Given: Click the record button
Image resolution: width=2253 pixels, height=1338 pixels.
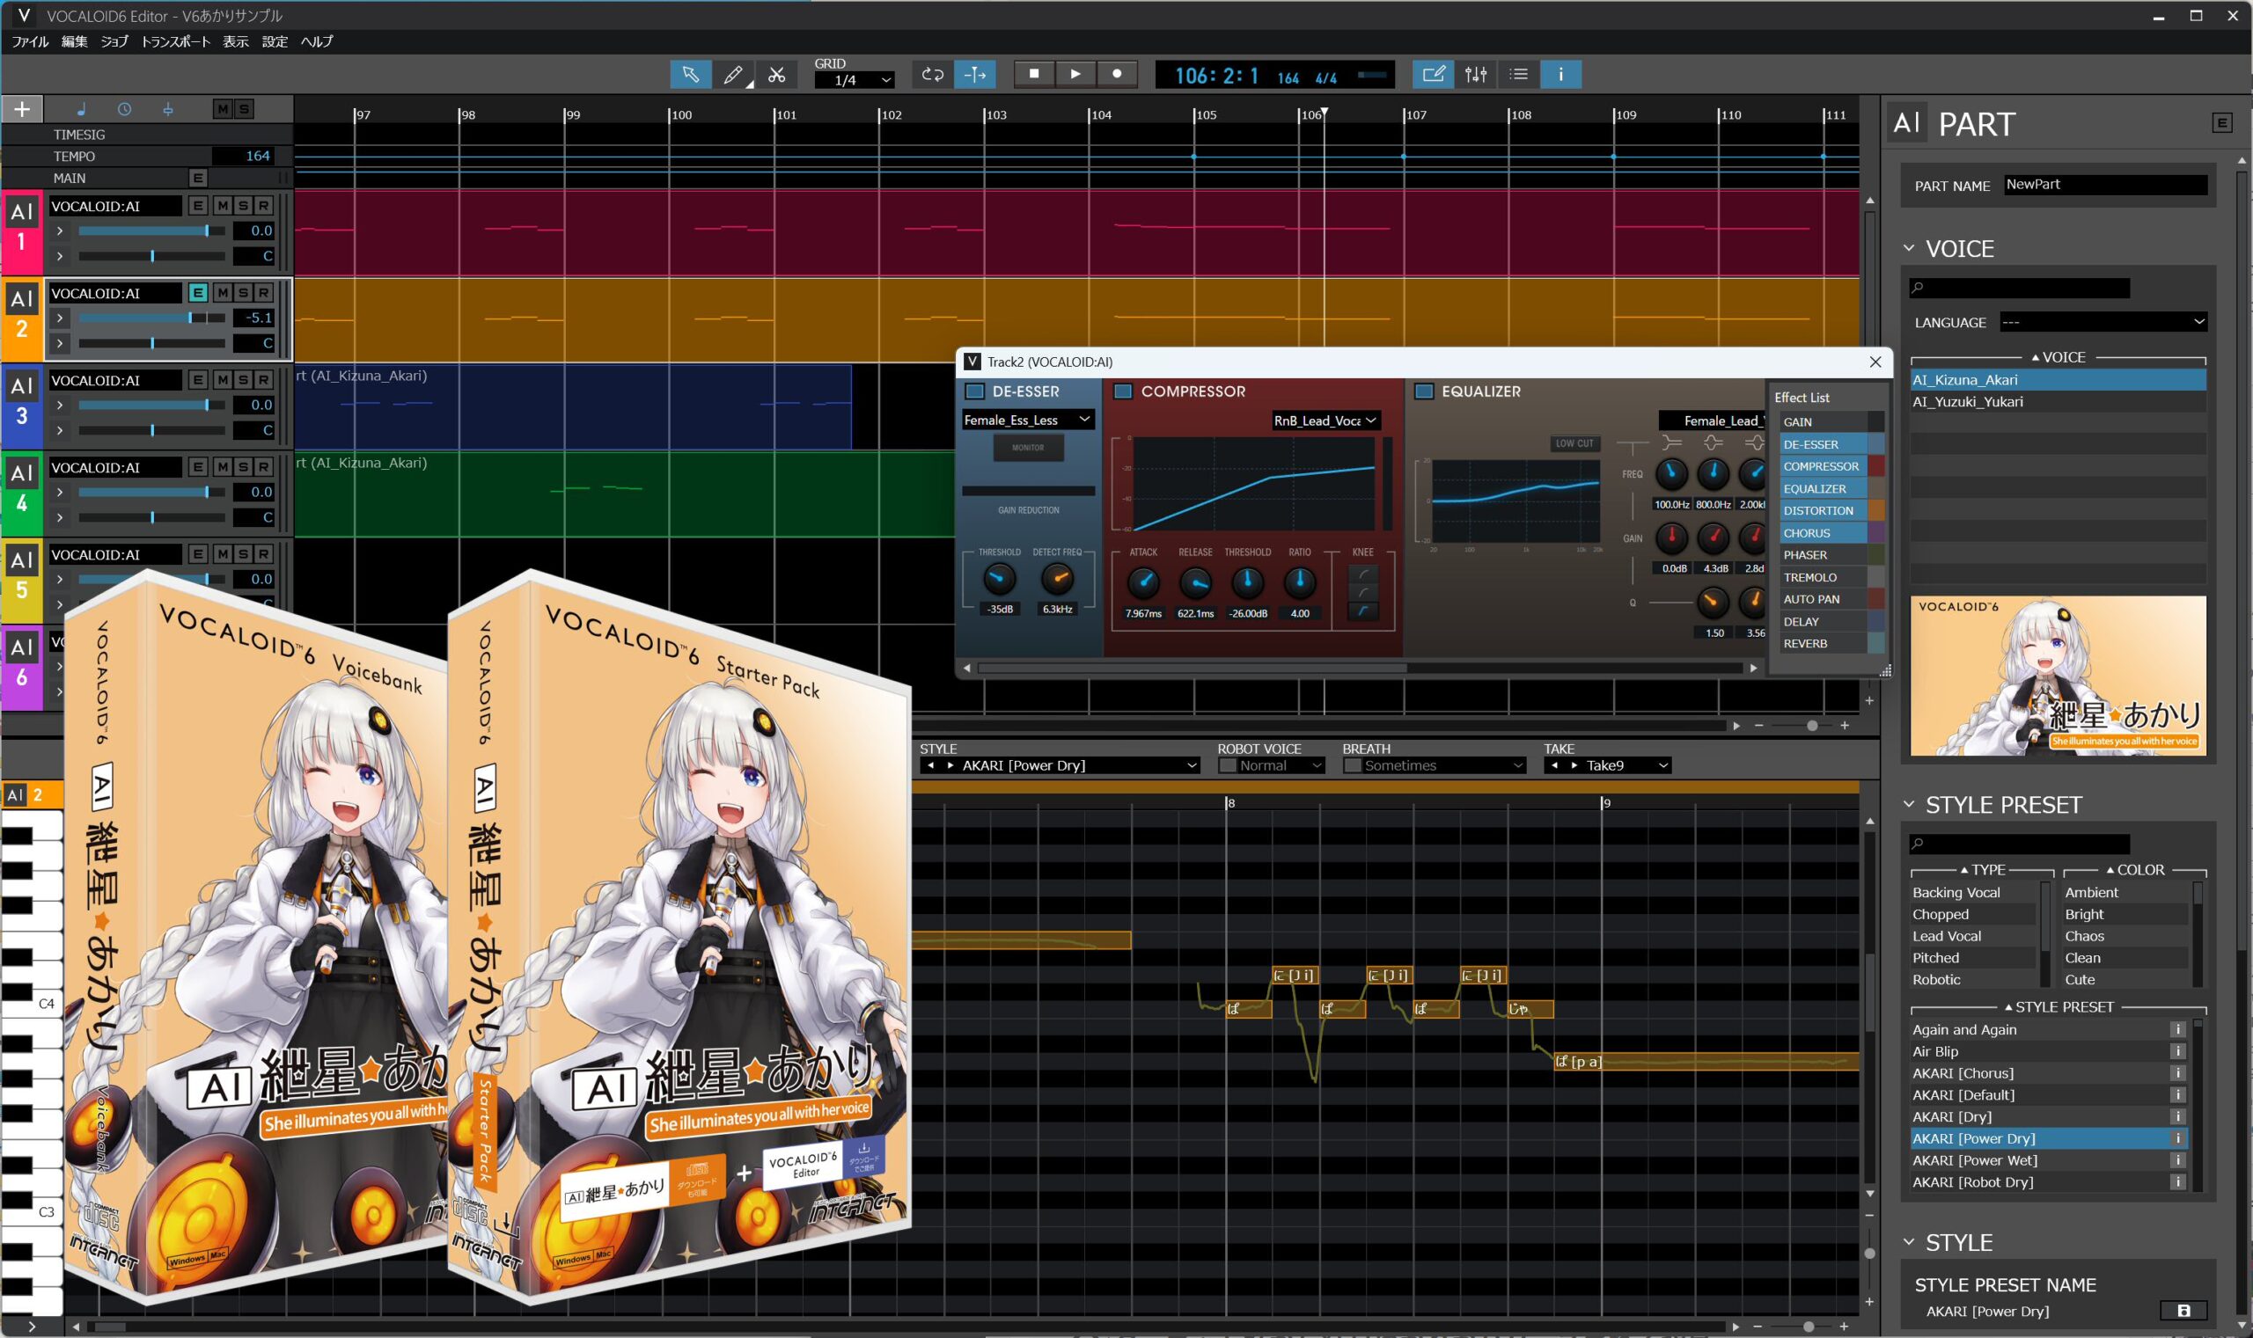Looking at the screenshot, I should coord(1117,74).
